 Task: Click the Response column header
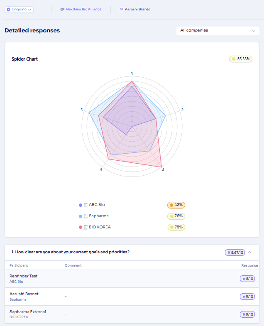coord(249,265)
